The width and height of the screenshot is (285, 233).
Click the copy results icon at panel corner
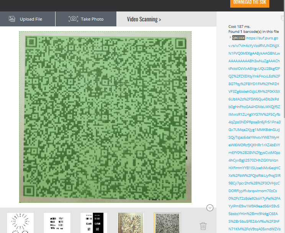pos(283,18)
